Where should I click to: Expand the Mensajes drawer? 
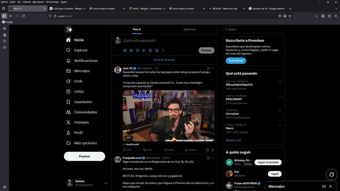(330, 186)
